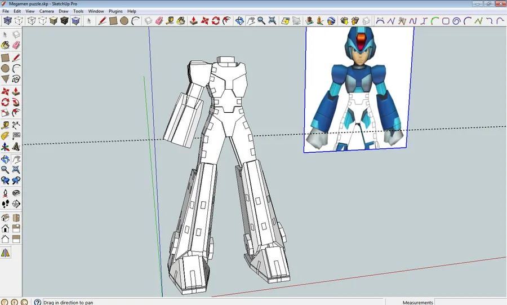507x305 pixels.
Task: Select Tape Measure tool in top toolbar
Action: (170, 21)
